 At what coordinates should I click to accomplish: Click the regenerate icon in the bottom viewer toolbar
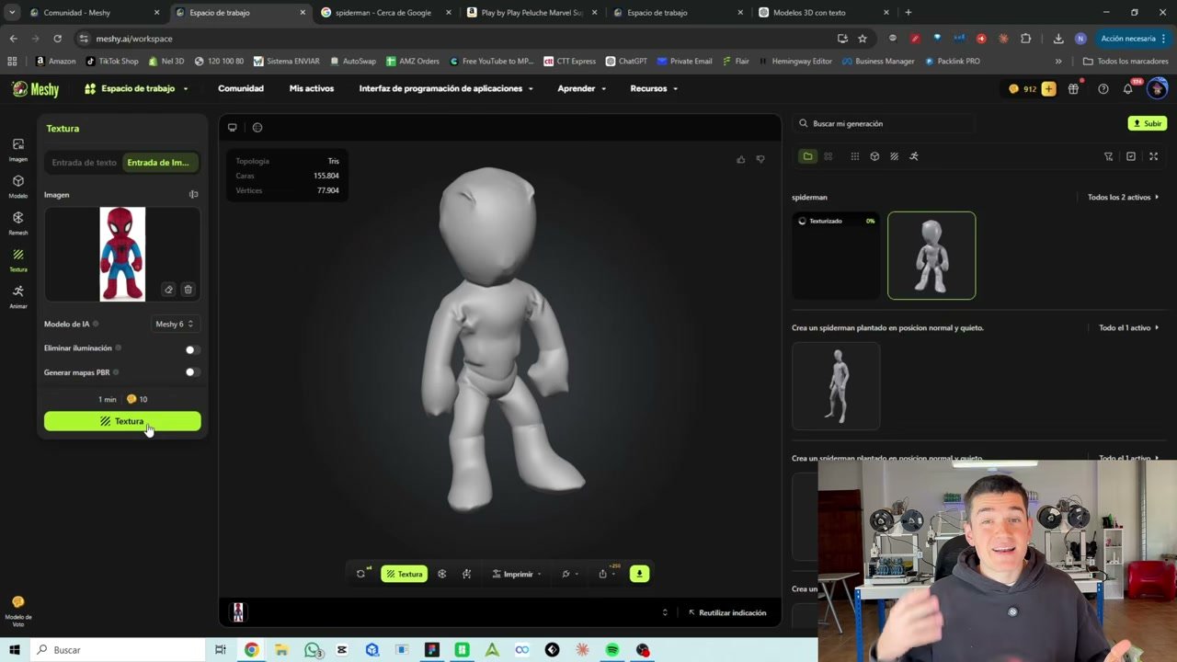361,574
